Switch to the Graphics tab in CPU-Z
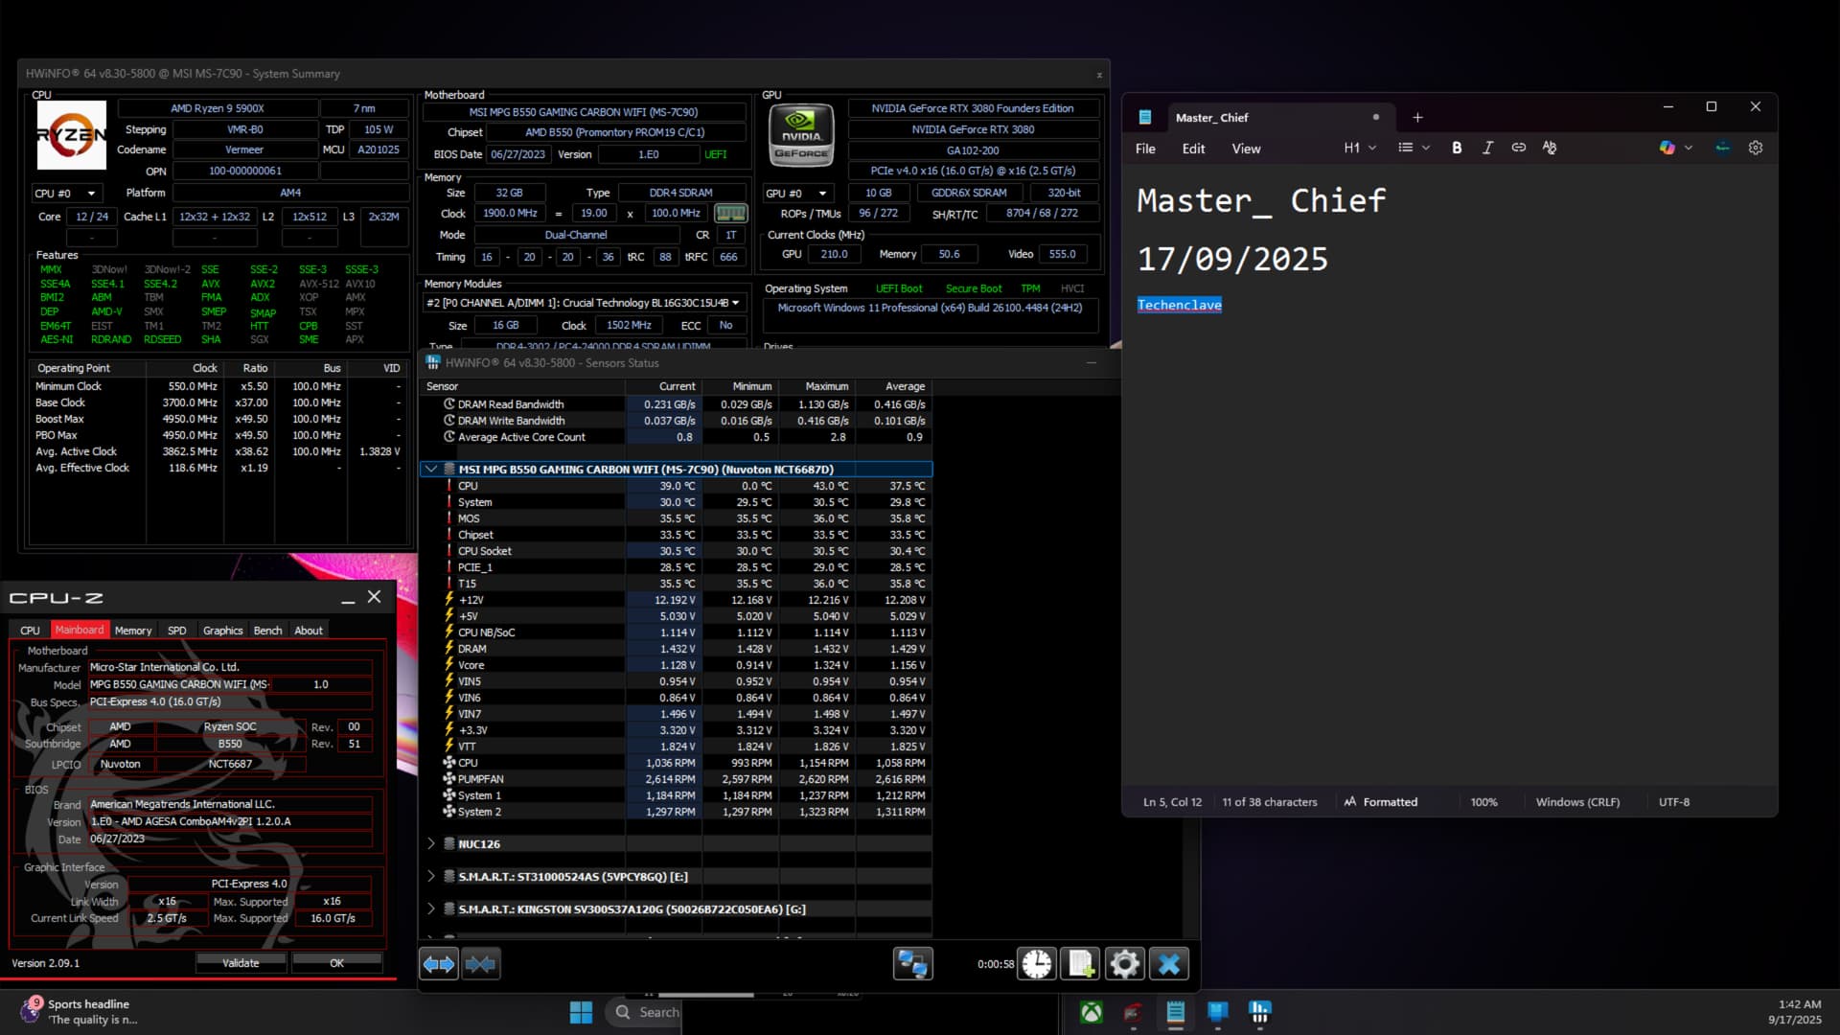The height and width of the screenshot is (1035, 1840). (222, 631)
